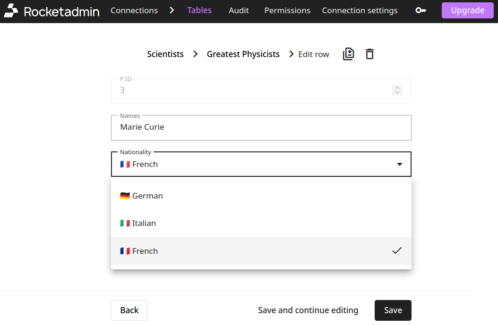The height and width of the screenshot is (325, 498).
Task: Click into the Names field with Marie Curie
Action: click(x=261, y=128)
